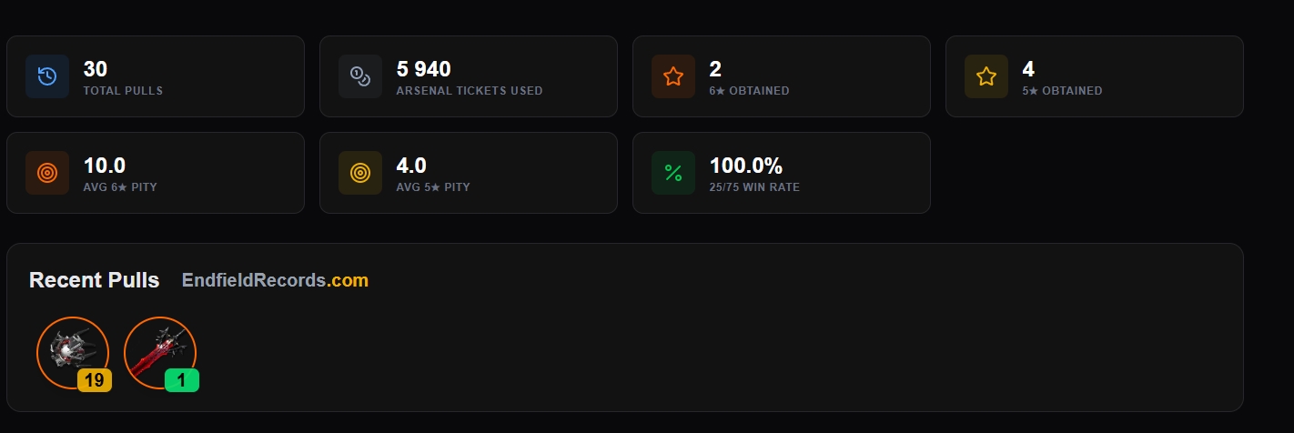Click the blue history icon for Total Pulls
This screenshot has width=1294, height=433.
click(47, 76)
